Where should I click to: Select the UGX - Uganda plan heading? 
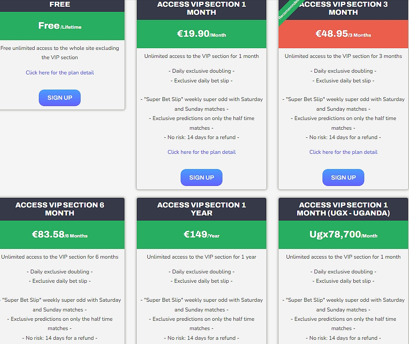tap(343, 209)
